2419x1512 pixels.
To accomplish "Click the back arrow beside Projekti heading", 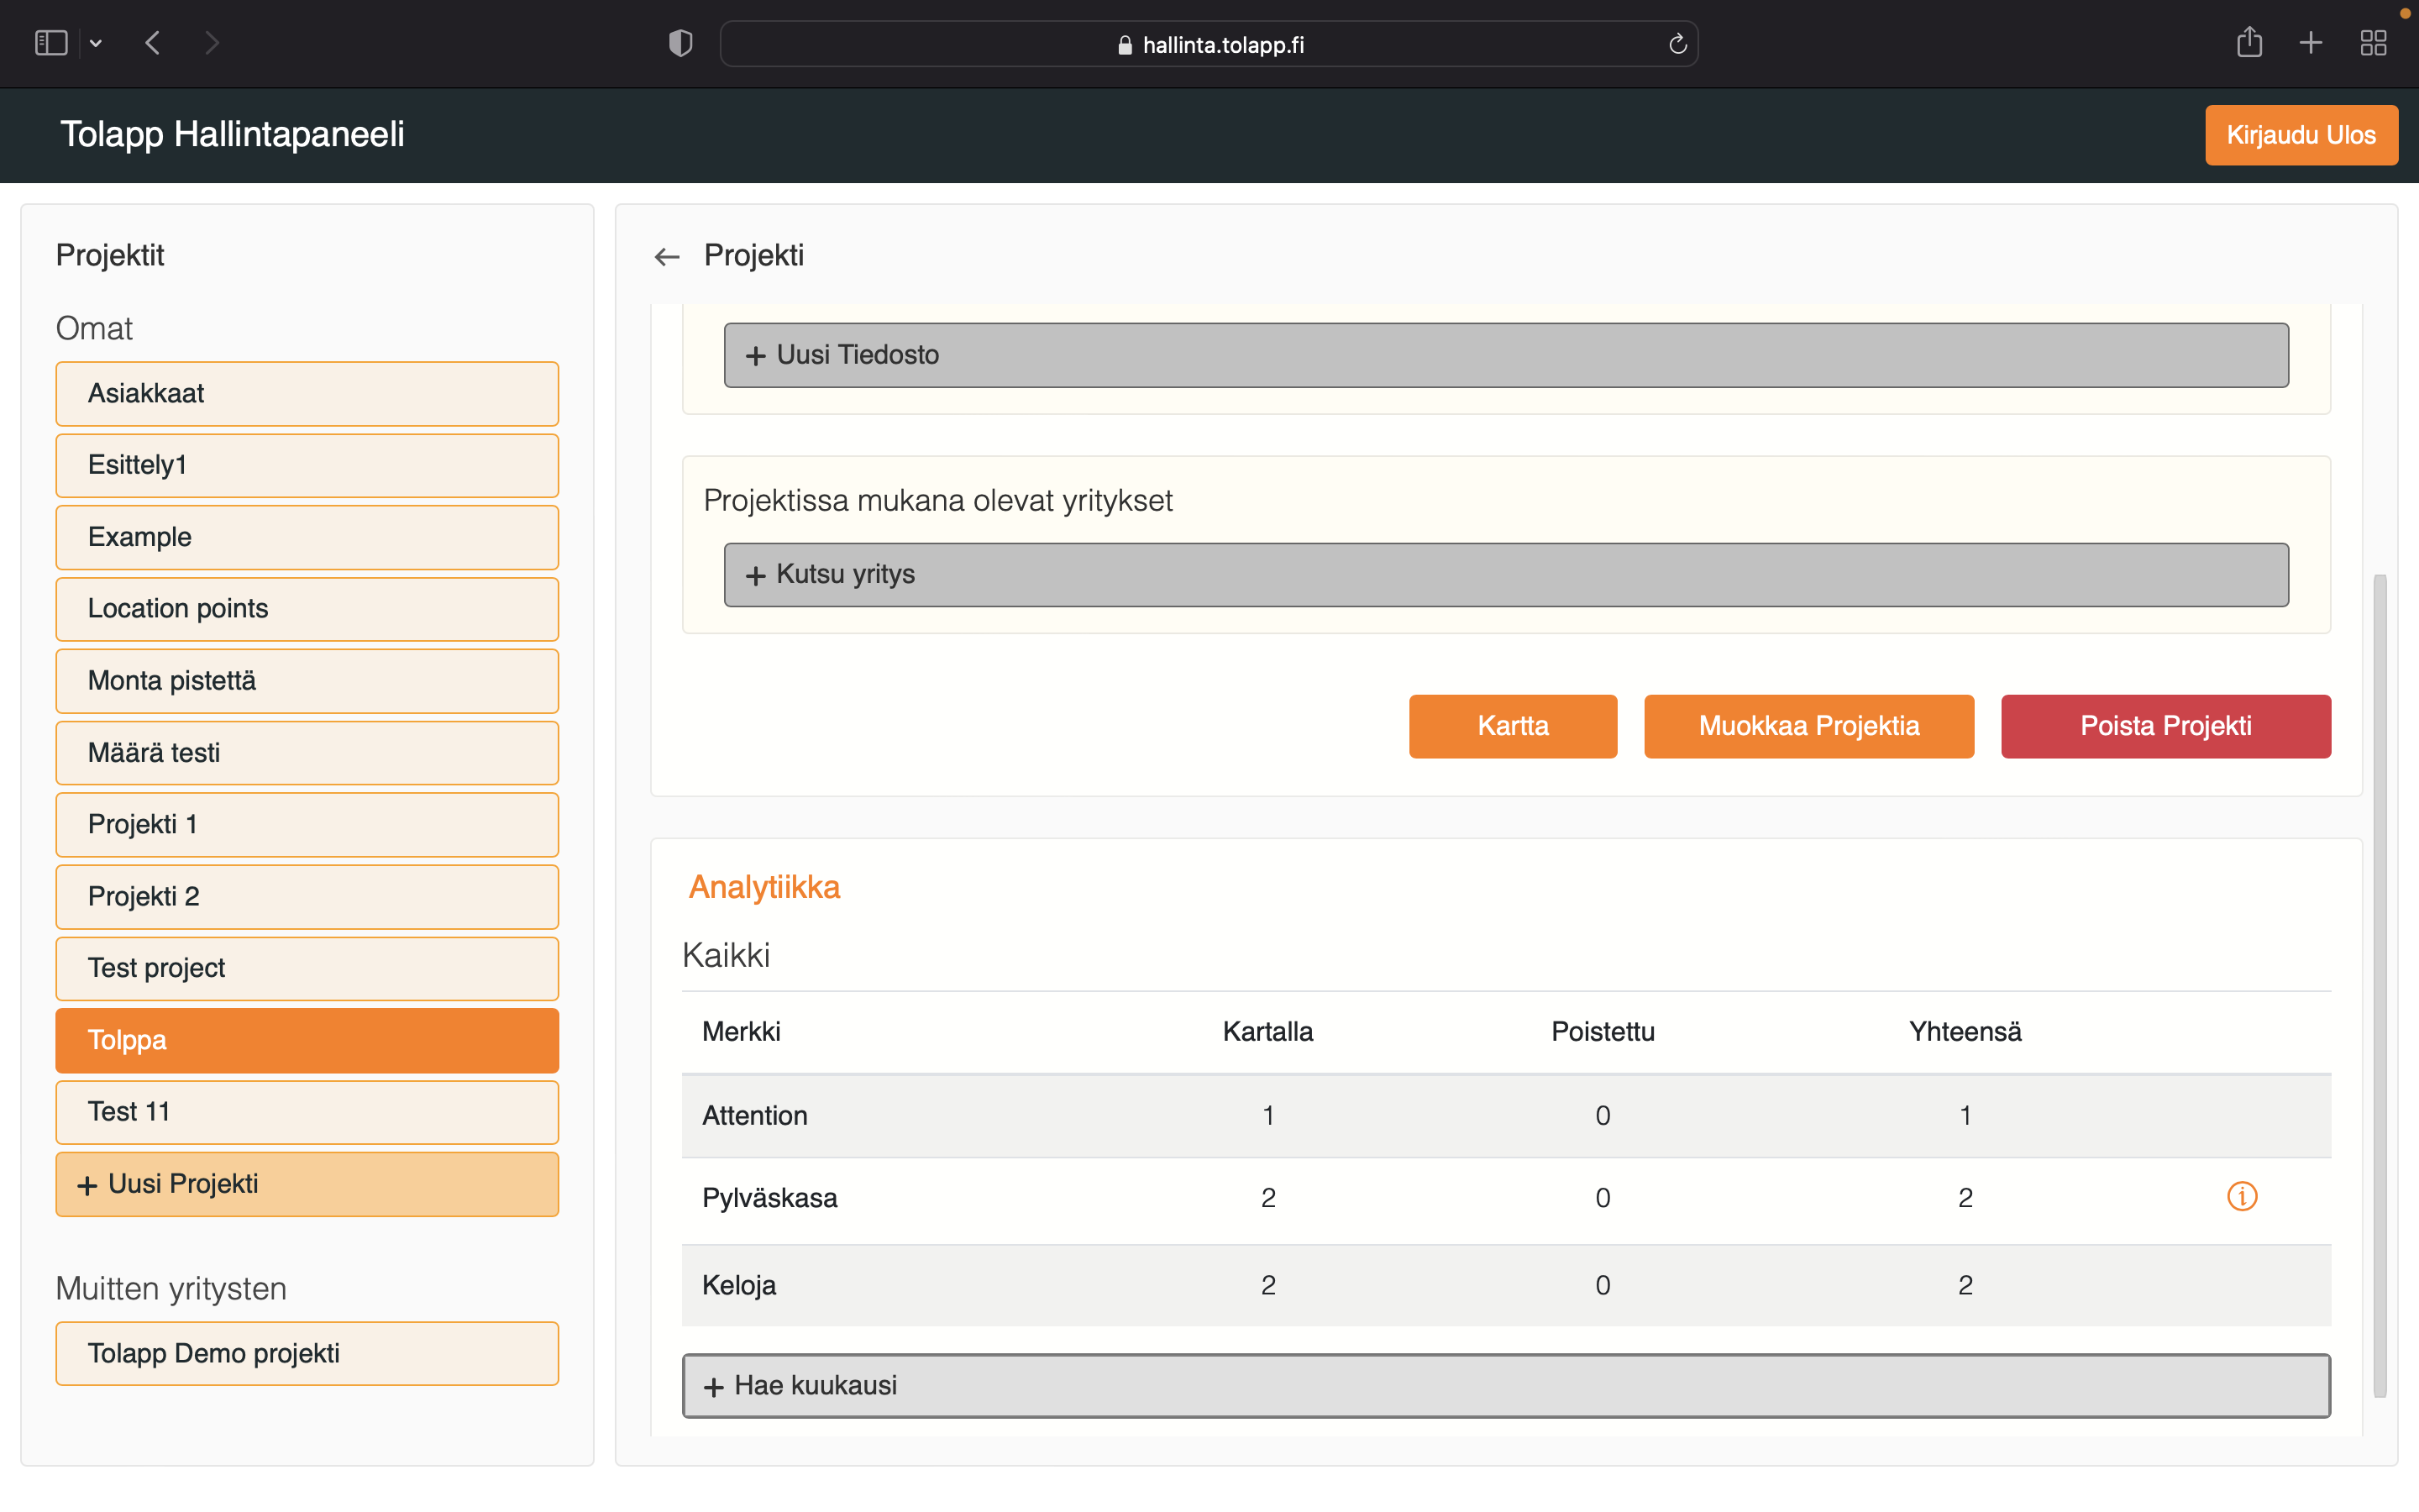I will point(667,257).
